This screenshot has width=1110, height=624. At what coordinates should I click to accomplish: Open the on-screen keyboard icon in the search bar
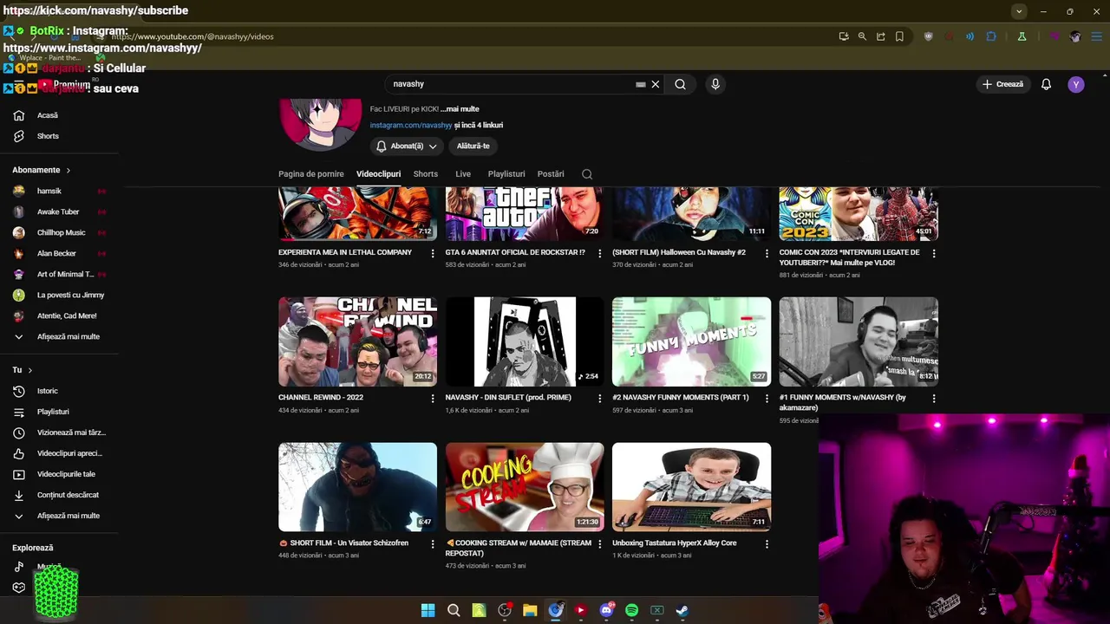(x=641, y=84)
